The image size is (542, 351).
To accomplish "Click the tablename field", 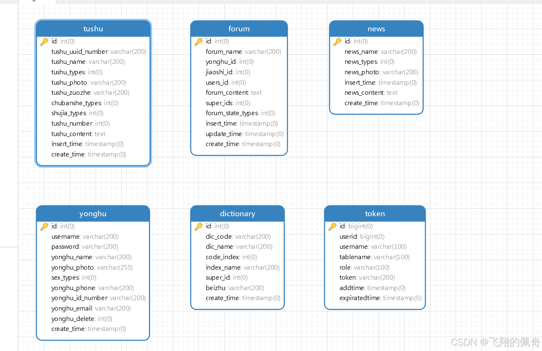I will (375, 257).
